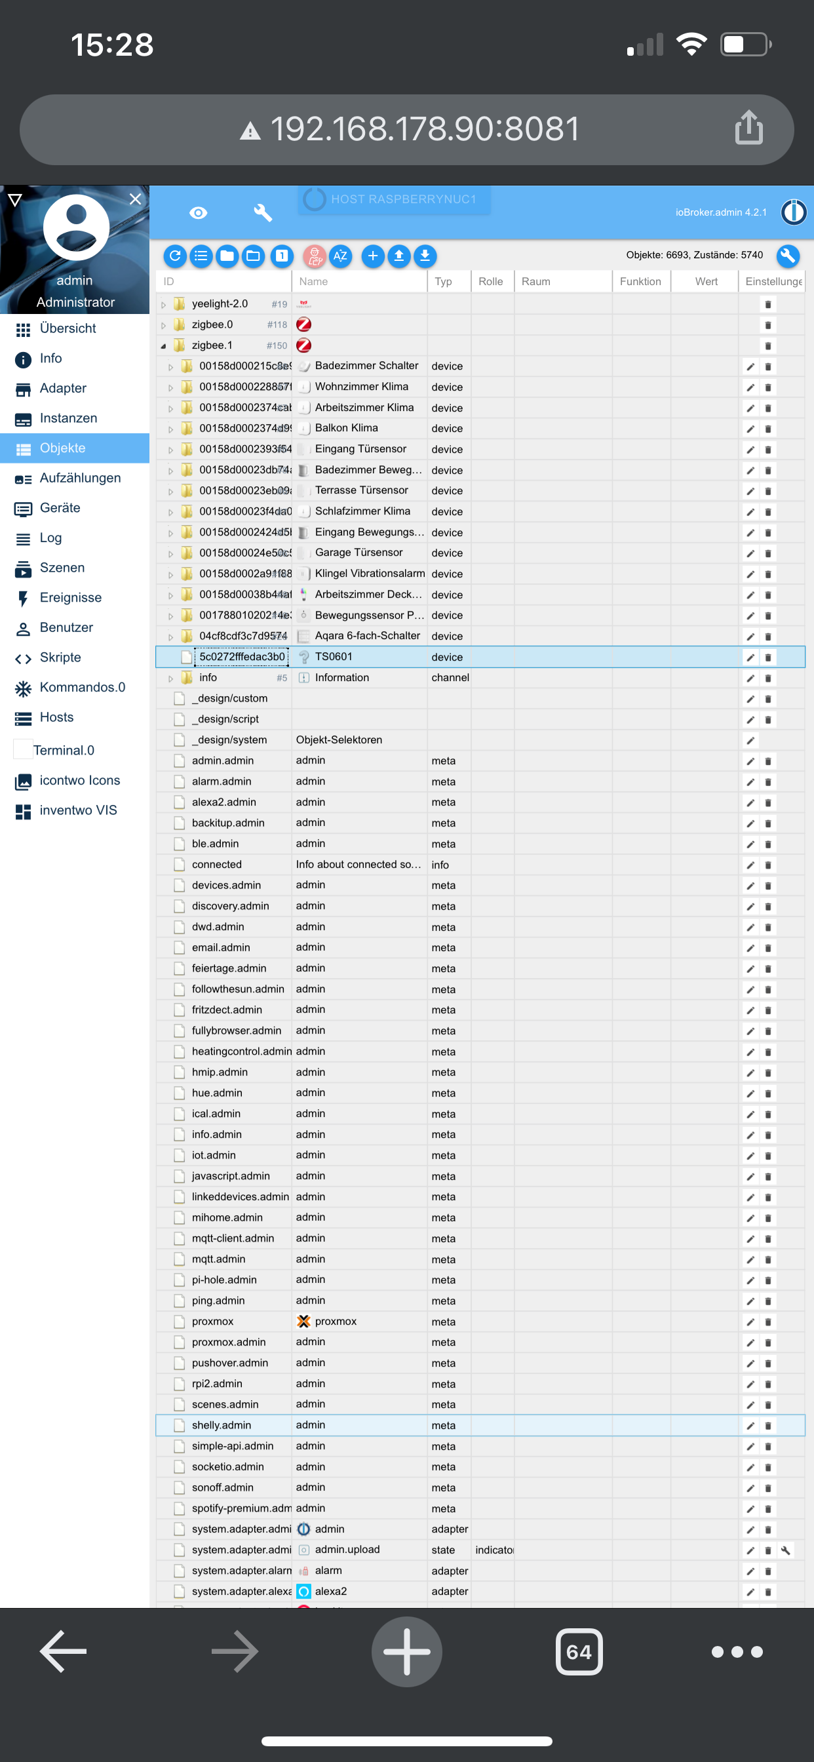This screenshot has width=814, height=1762.
Task: Click the inventwo VIS sidebar icon
Action: pyautogui.click(x=23, y=812)
